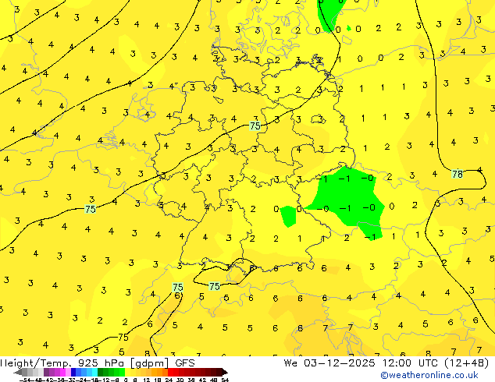495x382 pixels.
Task: Click the '-54' value on the colour scale
Action: (24, 380)
